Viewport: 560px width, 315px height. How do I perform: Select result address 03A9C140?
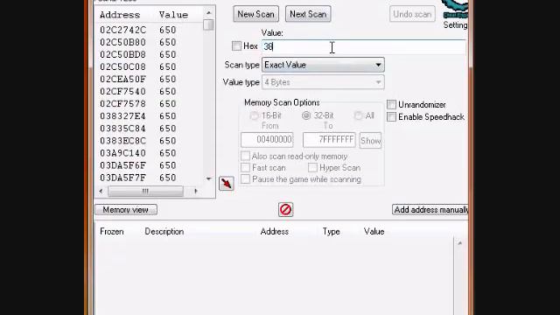[x=123, y=153]
